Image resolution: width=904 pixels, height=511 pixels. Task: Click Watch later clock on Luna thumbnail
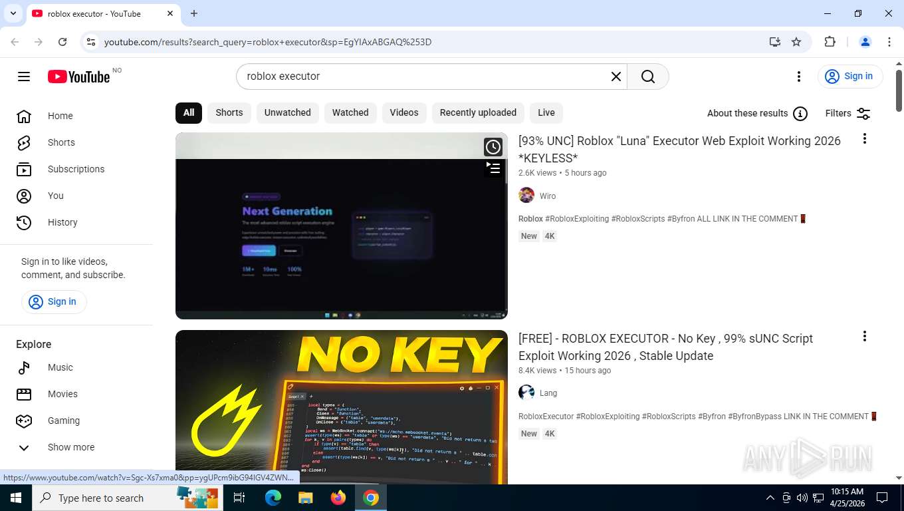point(493,147)
